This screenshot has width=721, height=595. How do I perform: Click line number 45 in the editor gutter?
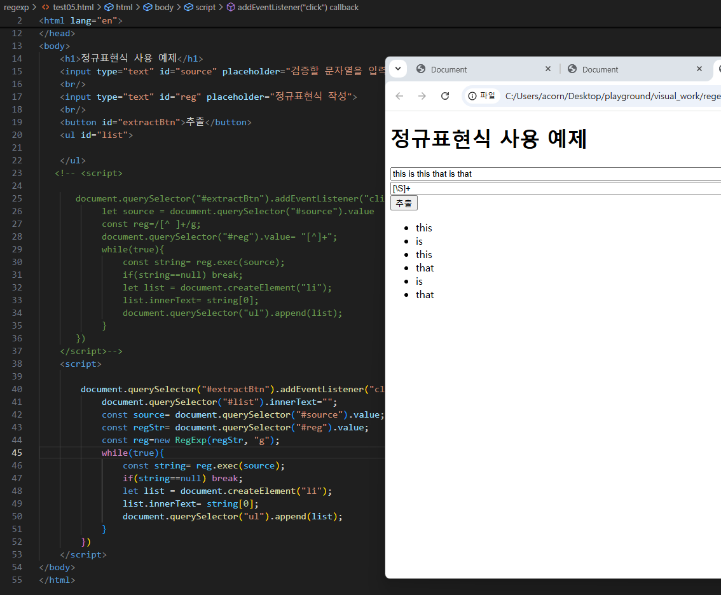click(17, 453)
